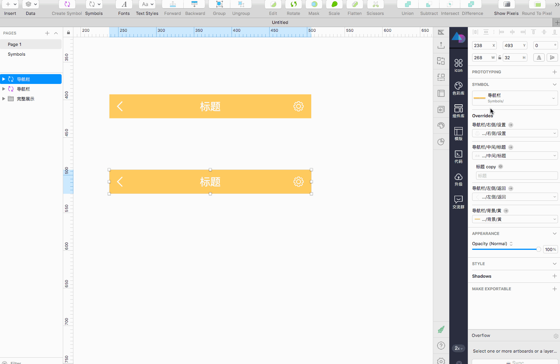Apply the Subtract boolean operation
This screenshot has width=560, height=364.
coord(429,4)
